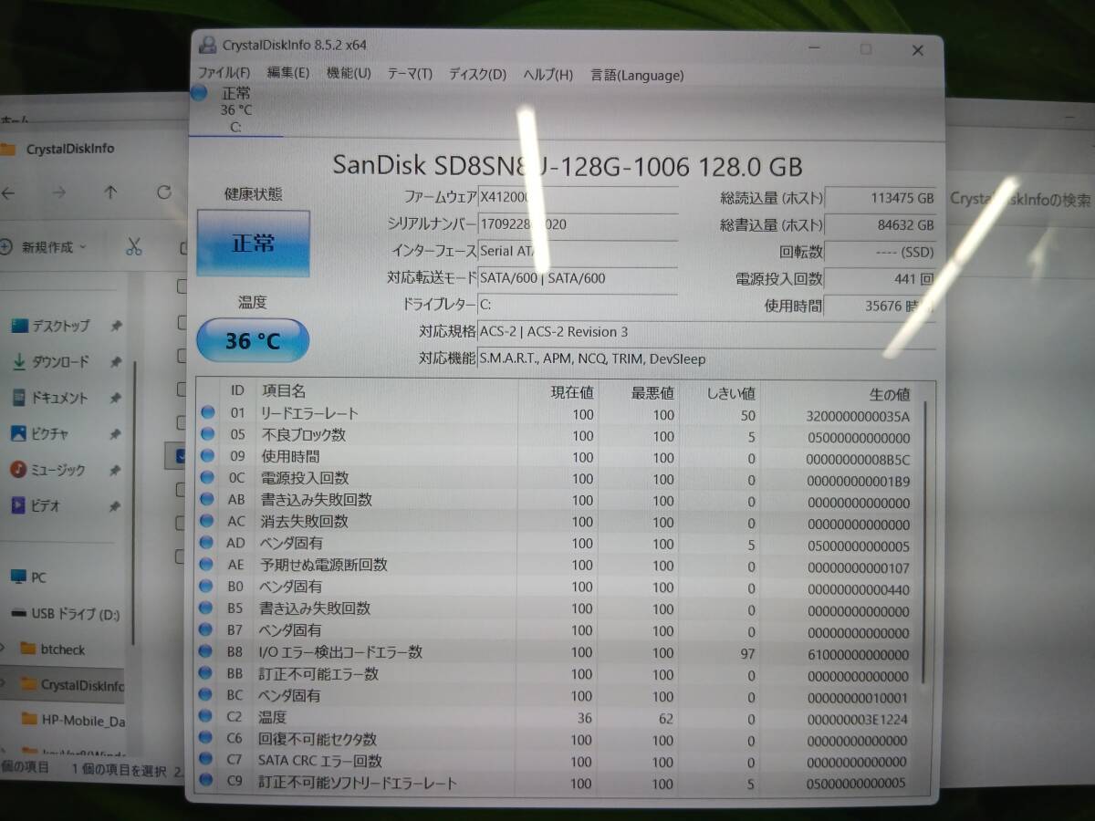This screenshot has height=821, width=1095.
Task: Click the cut scissors icon in Explorer
Action: (x=134, y=246)
